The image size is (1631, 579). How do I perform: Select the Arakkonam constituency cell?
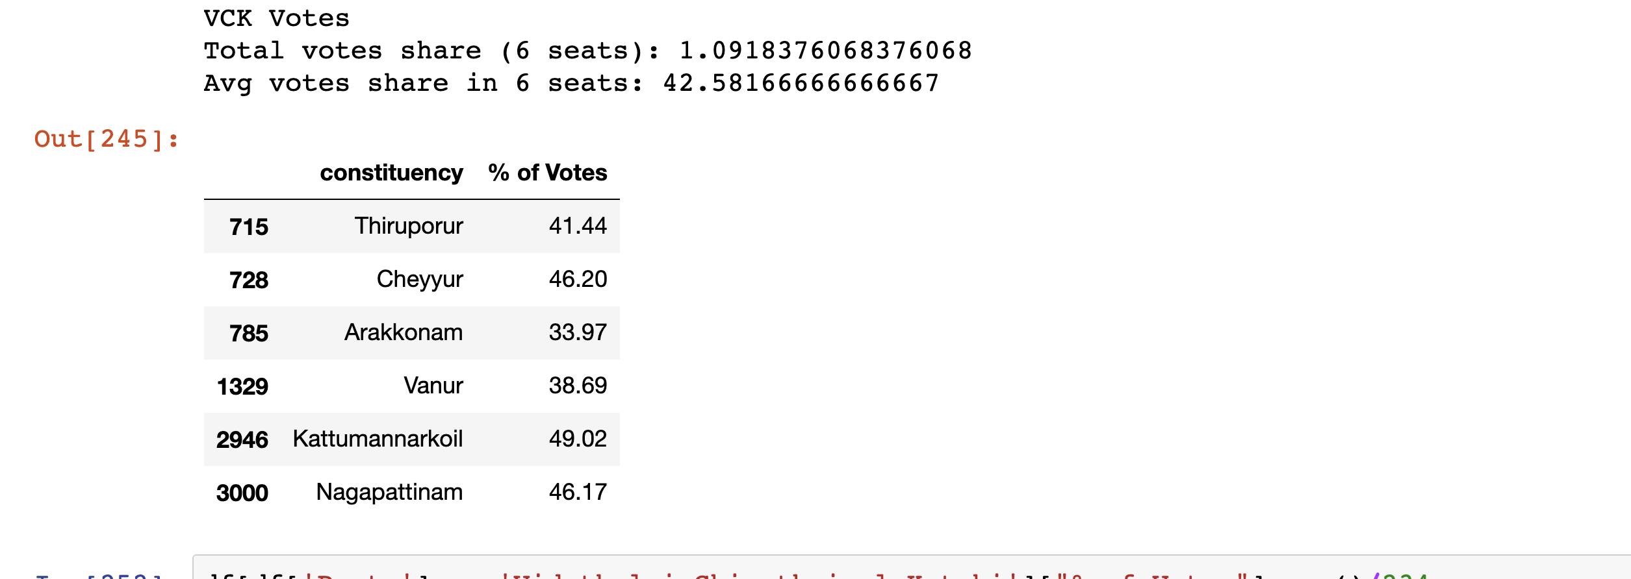click(x=404, y=332)
